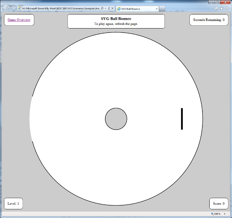232x218 pixels.
Task: Click the address bar file path
Action: (x=61, y=8)
